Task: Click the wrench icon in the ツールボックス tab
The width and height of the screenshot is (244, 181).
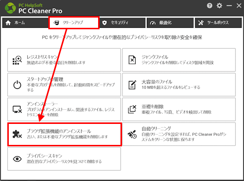Action: pos(201,23)
